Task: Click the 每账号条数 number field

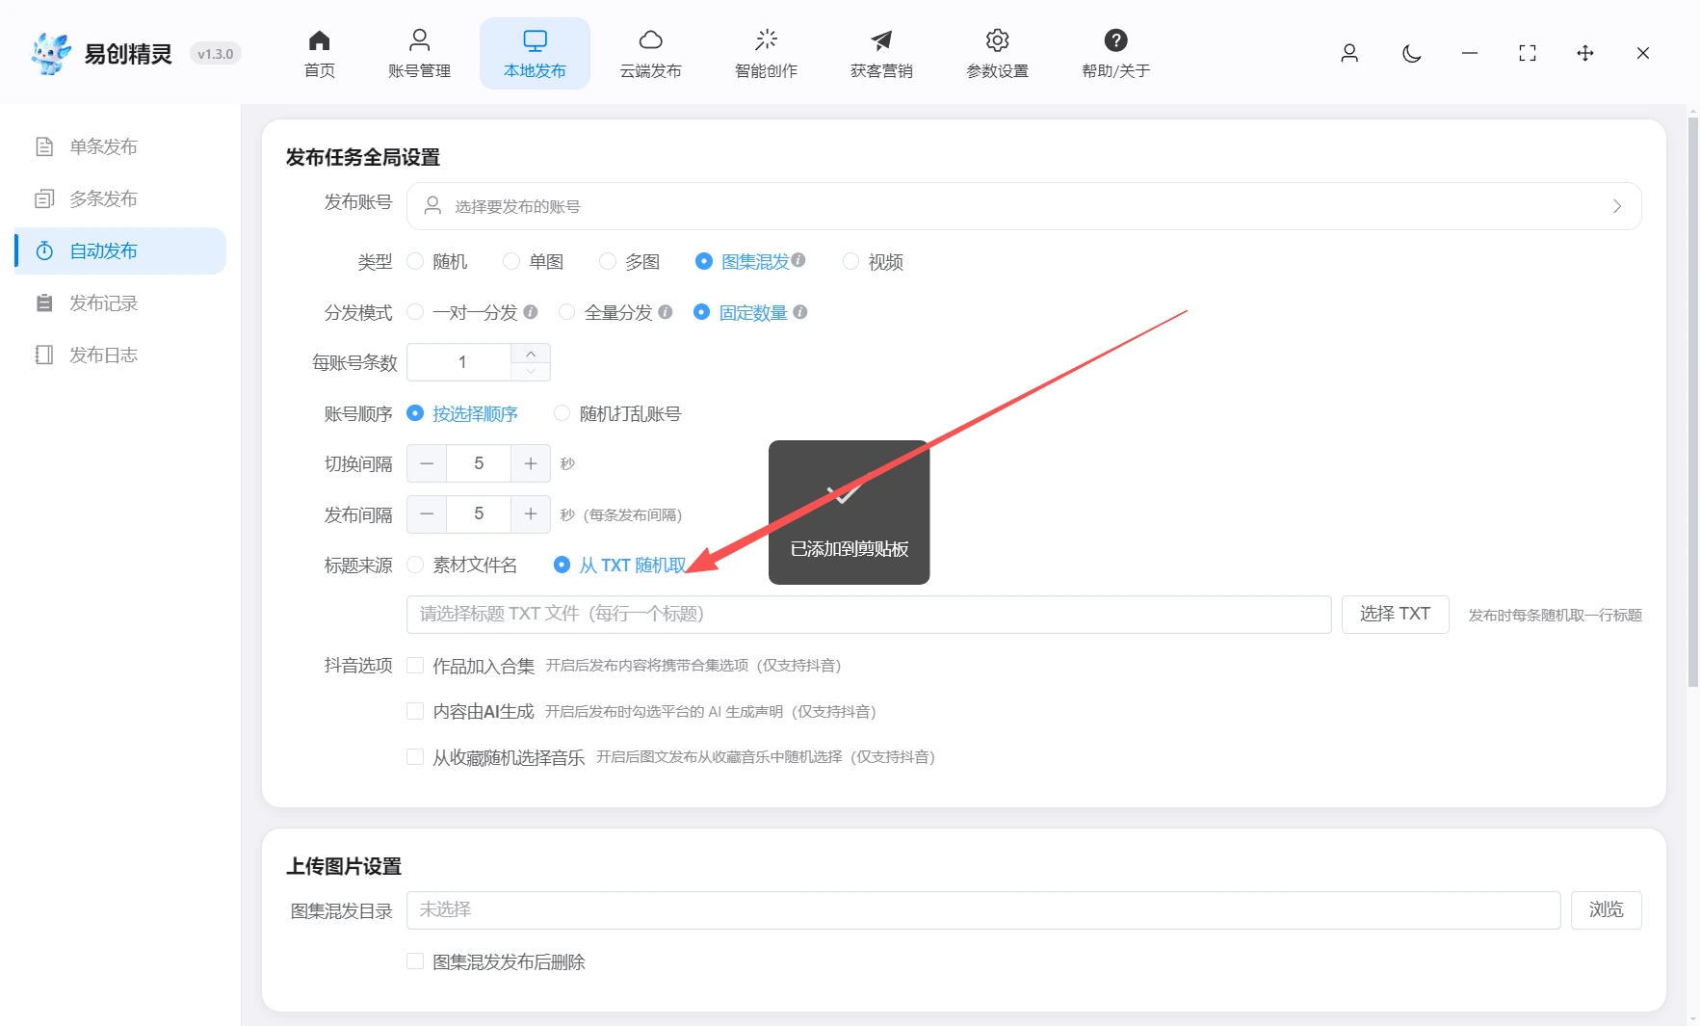Action: pos(460,362)
